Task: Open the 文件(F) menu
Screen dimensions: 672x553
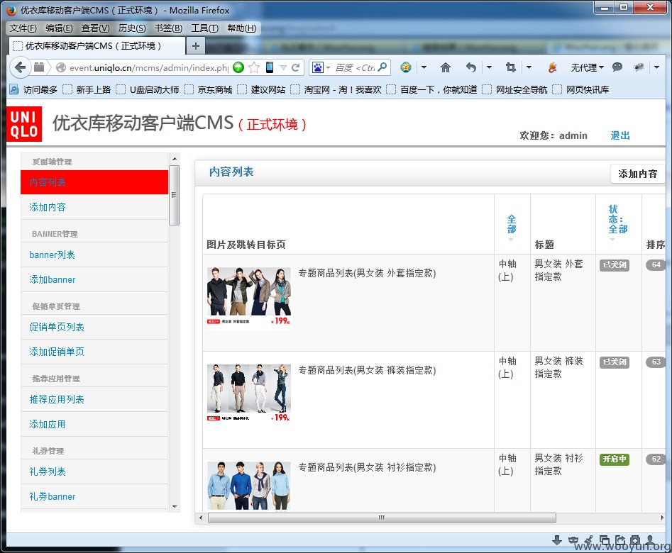Action: [x=23, y=28]
